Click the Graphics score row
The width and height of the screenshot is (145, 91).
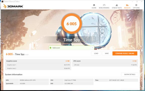coord(38,61)
